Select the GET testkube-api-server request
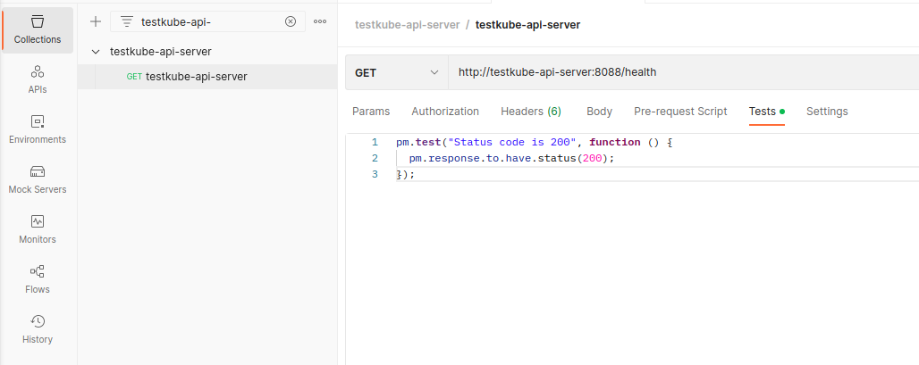 (x=196, y=77)
